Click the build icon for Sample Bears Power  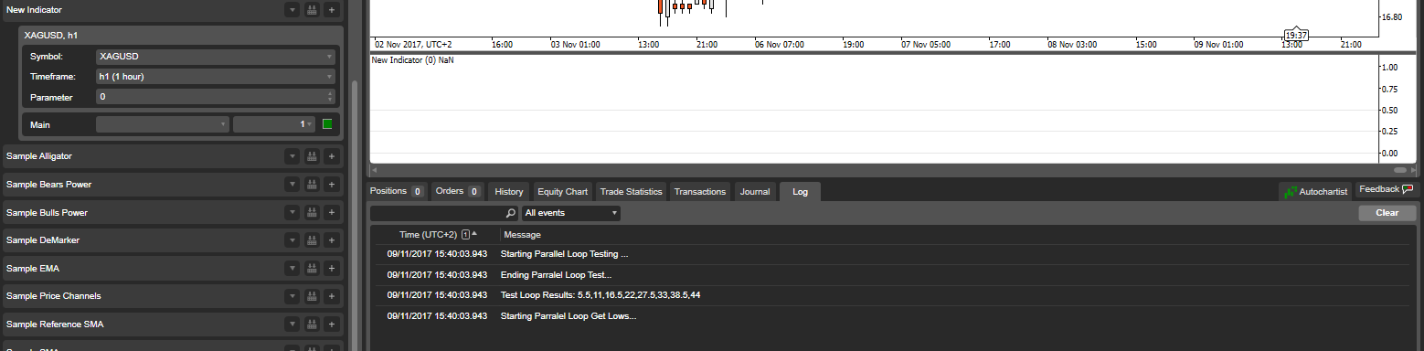click(312, 185)
